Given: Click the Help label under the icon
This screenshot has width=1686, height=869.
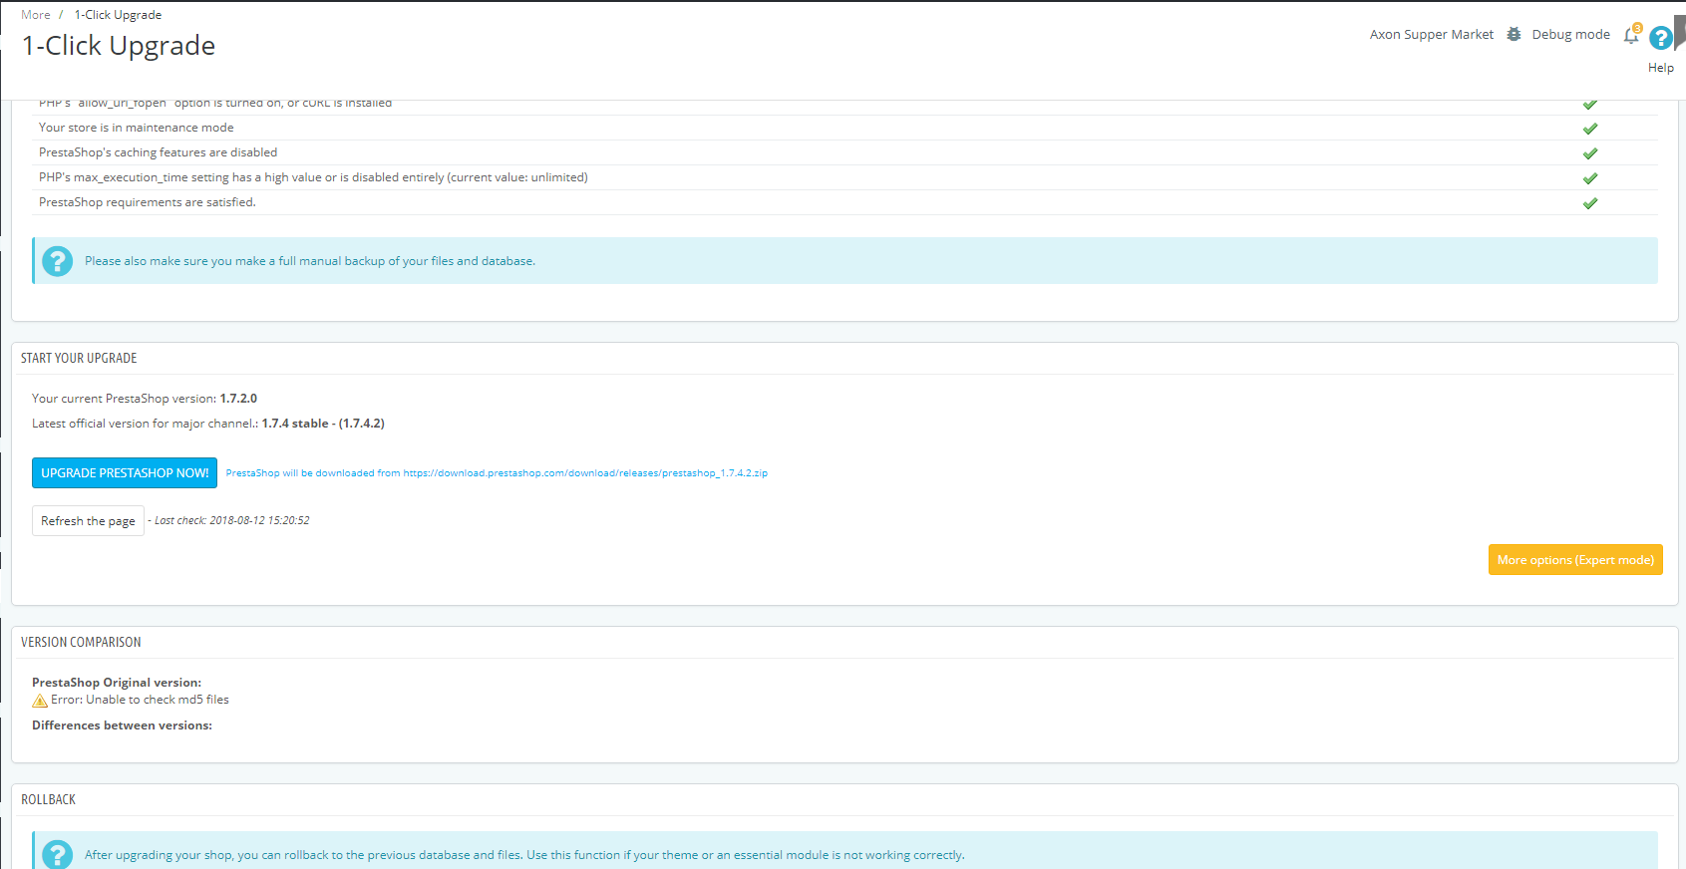Looking at the screenshot, I should click(x=1661, y=68).
